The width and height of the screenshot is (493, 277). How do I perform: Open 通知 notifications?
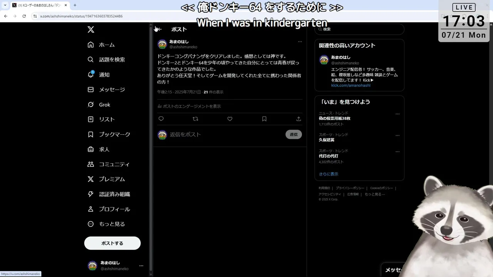pyautogui.click(x=99, y=75)
